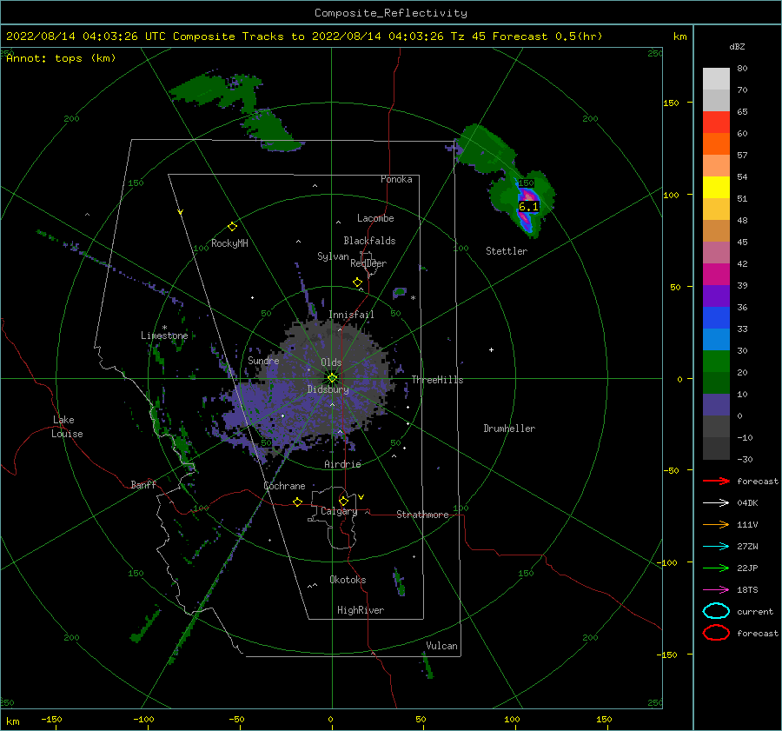Image resolution: width=782 pixels, height=731 pixels.
Task: Click the green 22JP arrow legend icon
Action: [716, 568]
